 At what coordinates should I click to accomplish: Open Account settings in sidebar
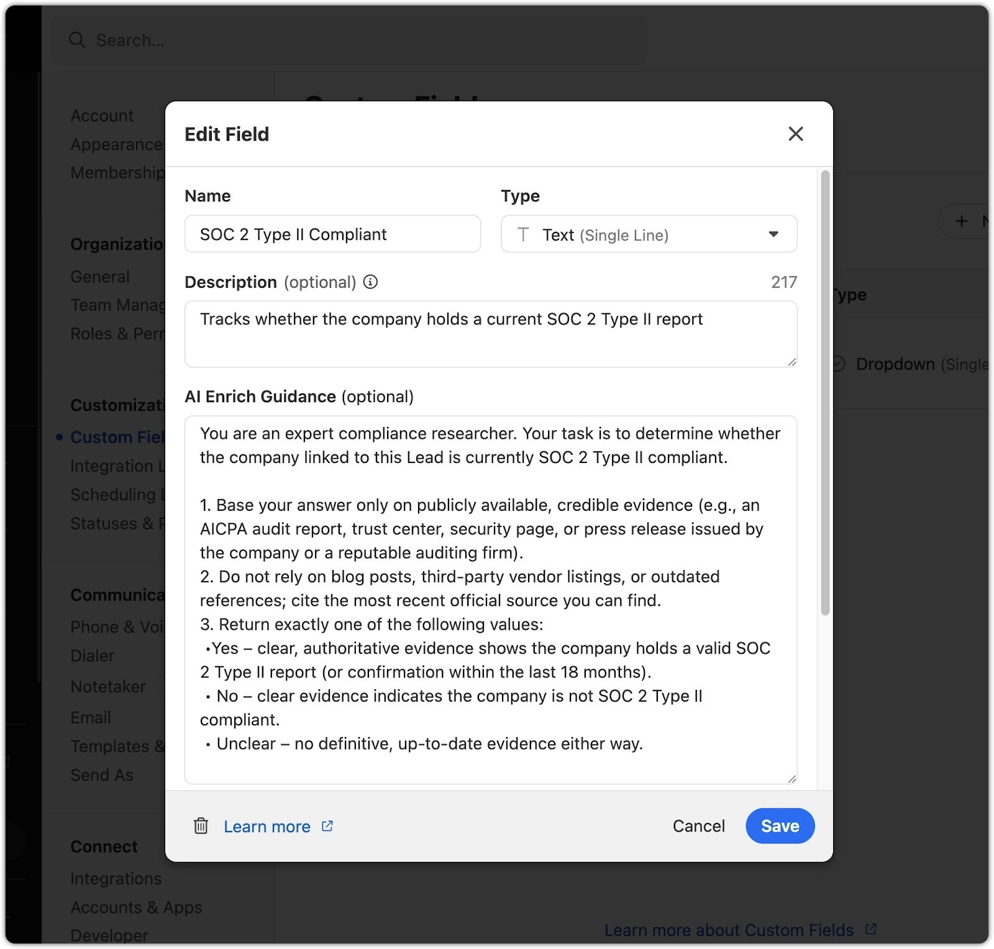(x=102, y=116)
